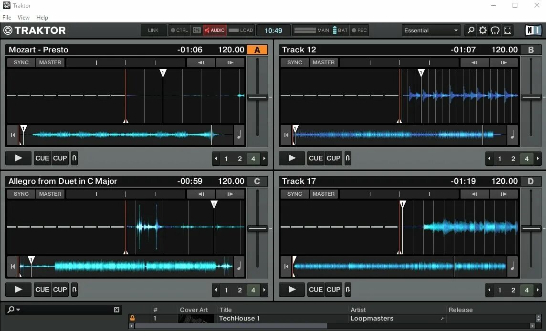Open Deck C letter menu

257,181
